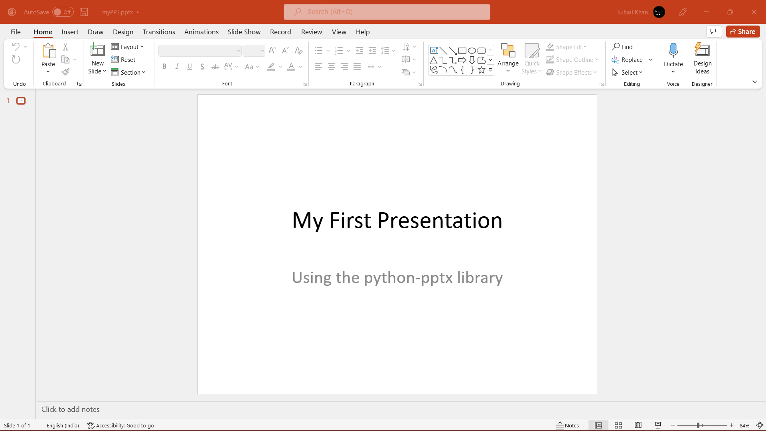Click the Reset slide button
The image size is (766, 431).
(x=124, y=59)
